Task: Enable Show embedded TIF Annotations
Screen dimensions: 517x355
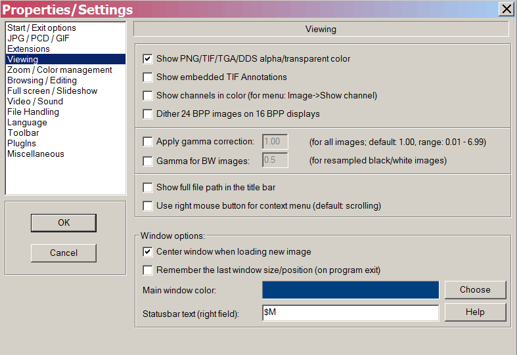Action: (148, 77)
